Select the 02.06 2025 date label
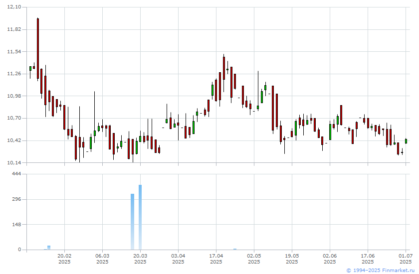Image resolution: width=419 pixels, height=274 pixels. point(330,259)
